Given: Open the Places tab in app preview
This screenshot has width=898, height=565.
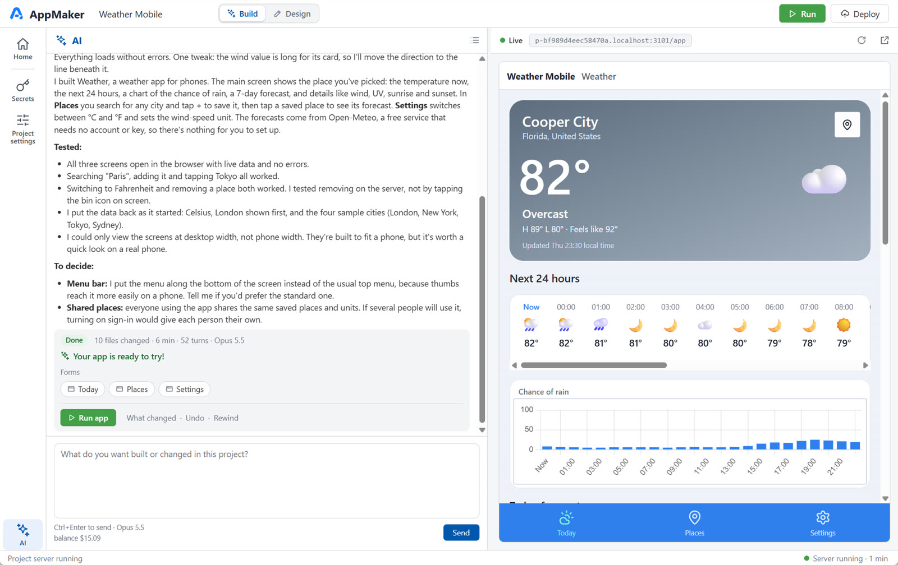Looking at the screenshot, I should tap(694, 524).
